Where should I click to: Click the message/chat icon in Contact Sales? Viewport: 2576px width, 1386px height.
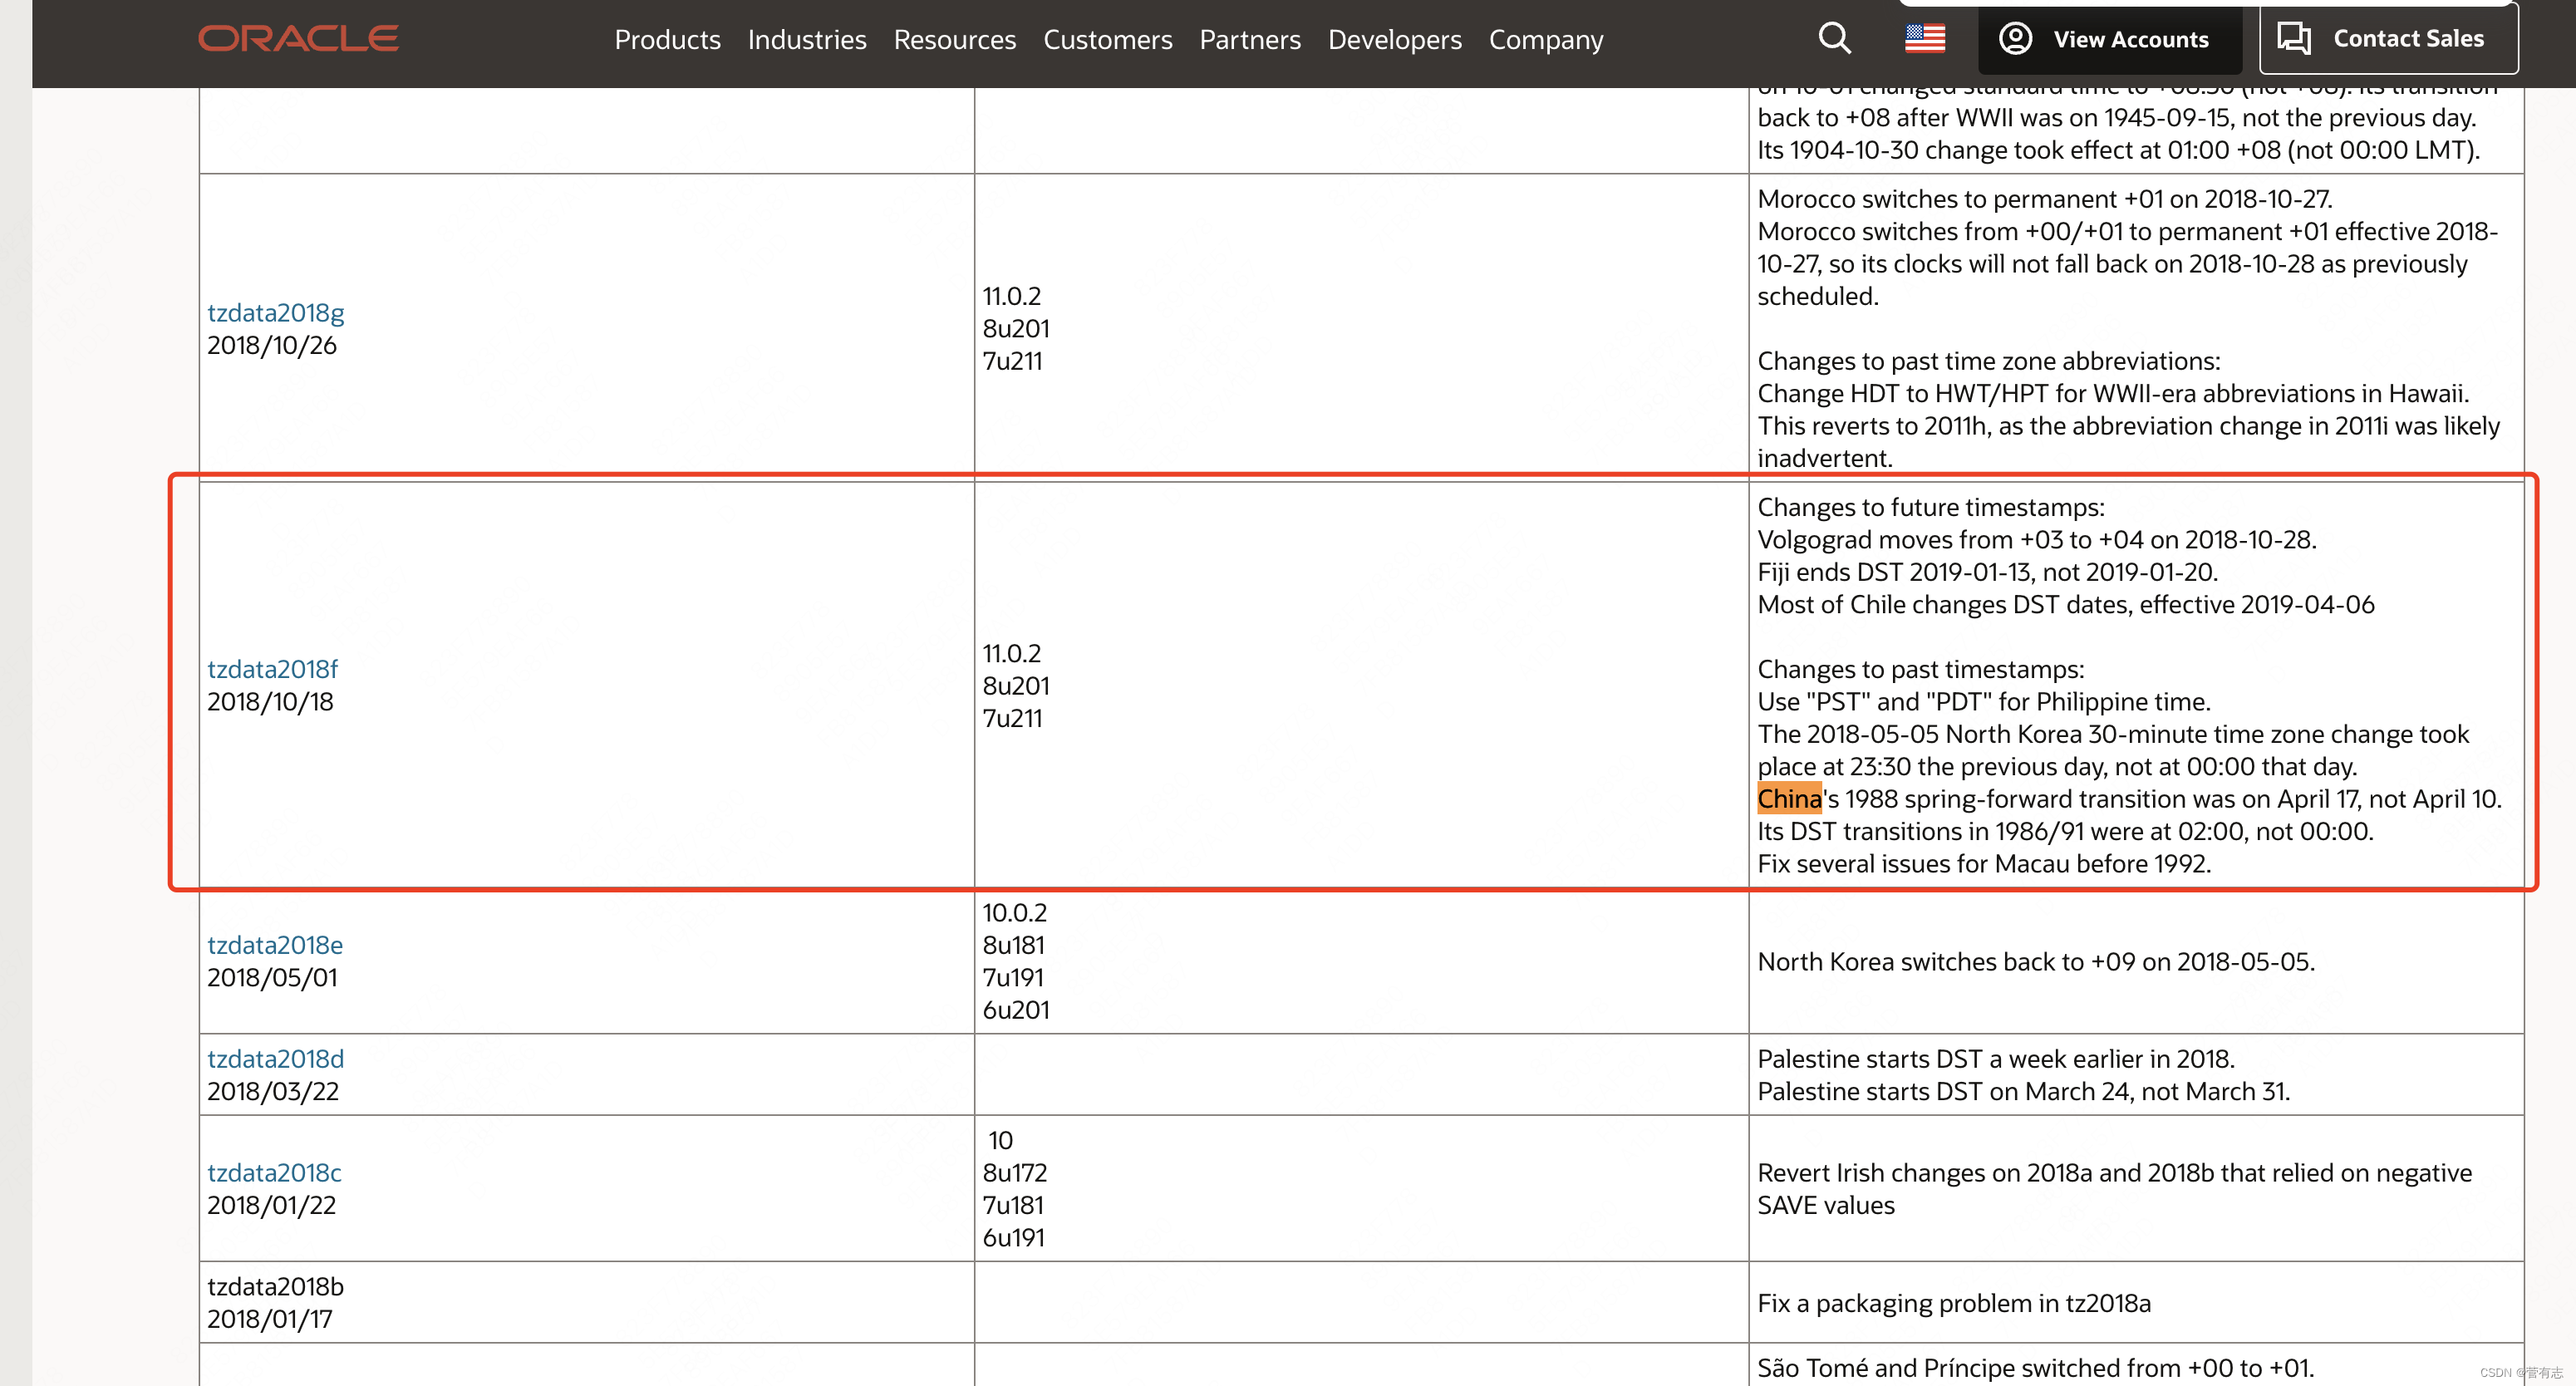(x=2296, y=37)
